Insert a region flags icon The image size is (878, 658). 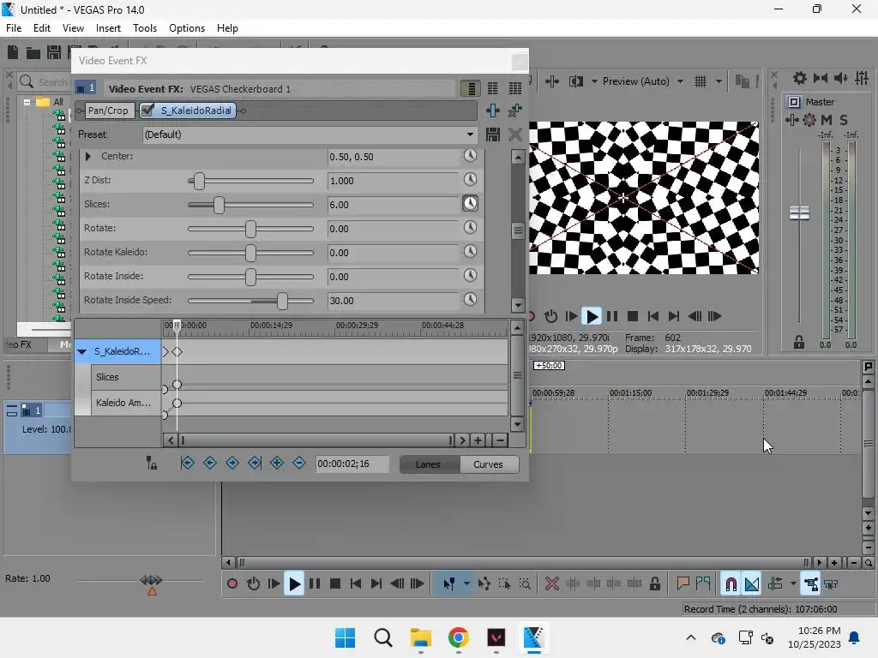(x=703, y=583)
